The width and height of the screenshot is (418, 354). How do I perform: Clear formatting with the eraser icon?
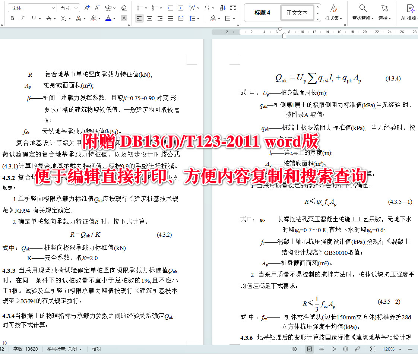click(x=124, y=7)
